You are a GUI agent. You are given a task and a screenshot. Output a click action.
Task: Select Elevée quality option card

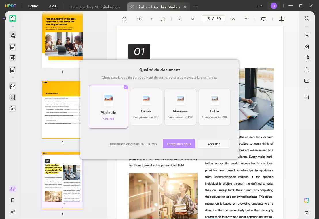coord(146,107)
